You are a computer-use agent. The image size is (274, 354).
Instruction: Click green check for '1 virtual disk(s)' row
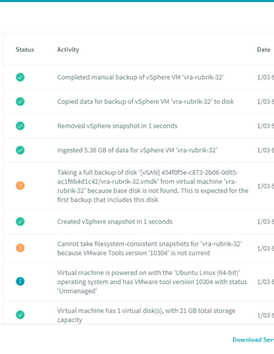20,315
